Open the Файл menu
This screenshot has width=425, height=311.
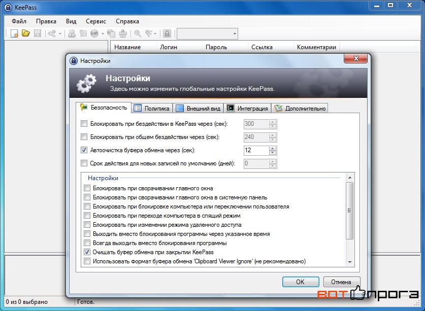point(19,21)
